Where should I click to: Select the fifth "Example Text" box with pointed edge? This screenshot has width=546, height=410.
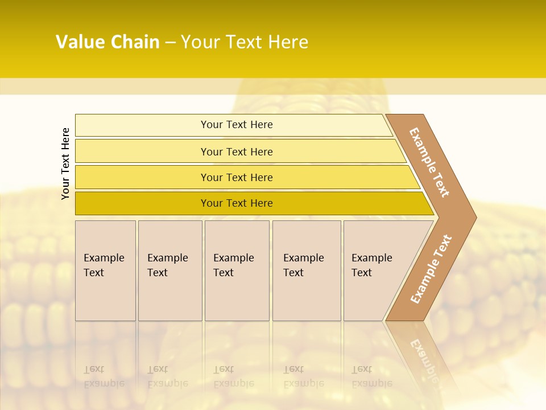coord(377,270)
